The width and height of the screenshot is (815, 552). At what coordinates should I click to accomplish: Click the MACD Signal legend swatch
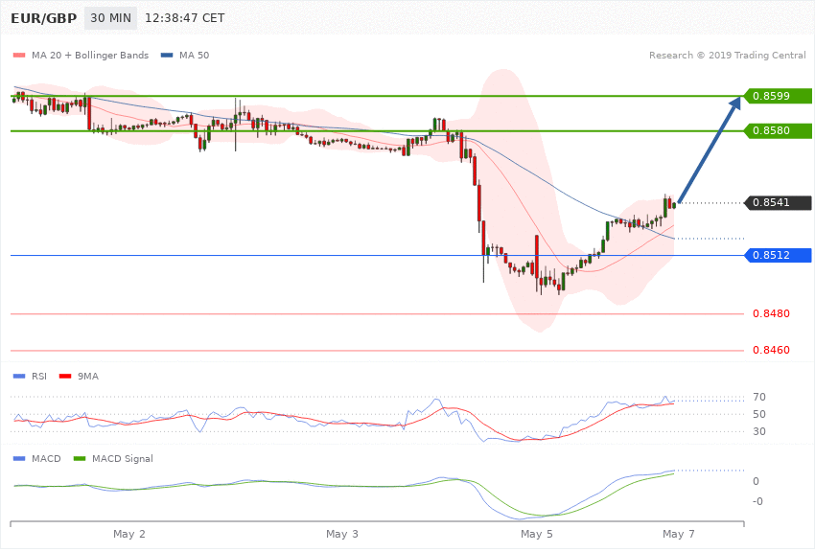[80, 458]
